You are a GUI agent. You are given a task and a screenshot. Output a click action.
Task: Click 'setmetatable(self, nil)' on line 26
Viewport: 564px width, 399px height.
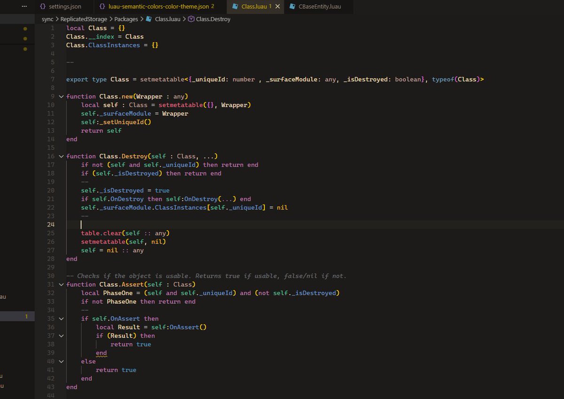123,242
